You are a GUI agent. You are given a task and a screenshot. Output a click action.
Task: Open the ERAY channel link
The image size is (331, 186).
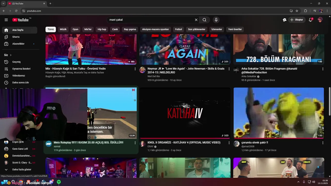tap(151, 146)
